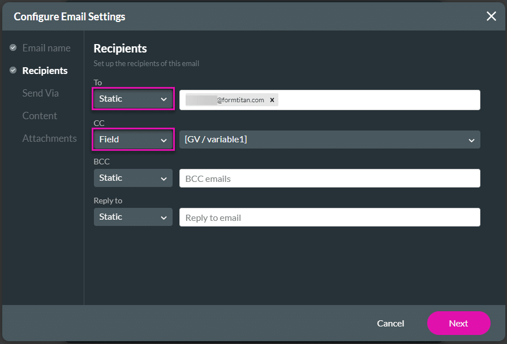Viewport: 507px width, 344px height.
Task: Focus the Reply to email input field
Action: pyautogui.click(x=329, y=217)
